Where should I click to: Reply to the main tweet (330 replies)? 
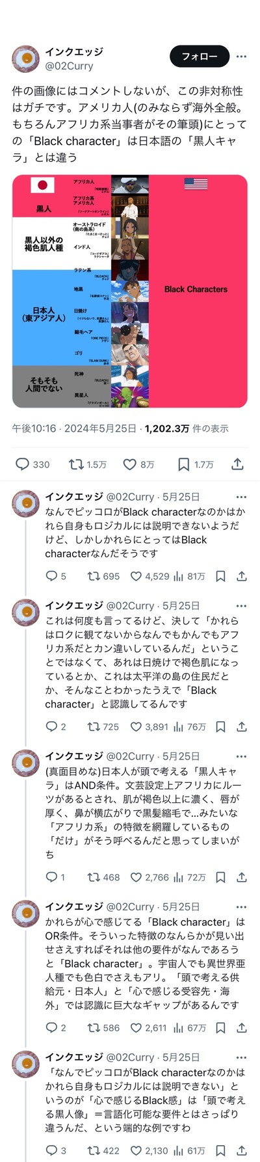(32, 464)
